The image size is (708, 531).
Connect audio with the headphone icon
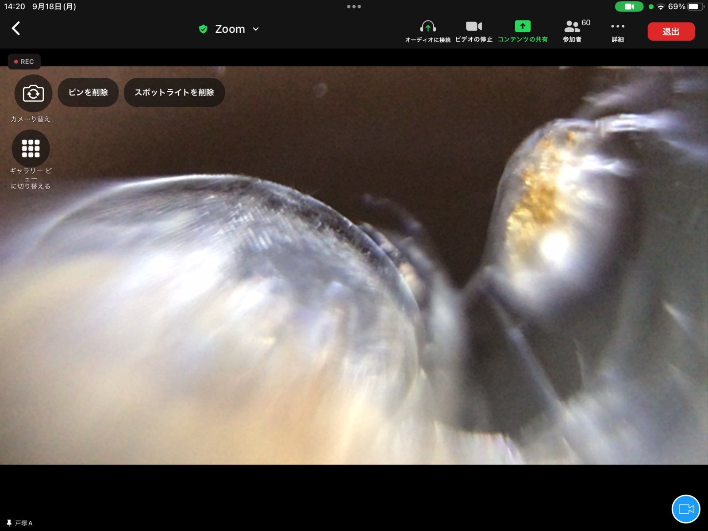coord(427,31)
